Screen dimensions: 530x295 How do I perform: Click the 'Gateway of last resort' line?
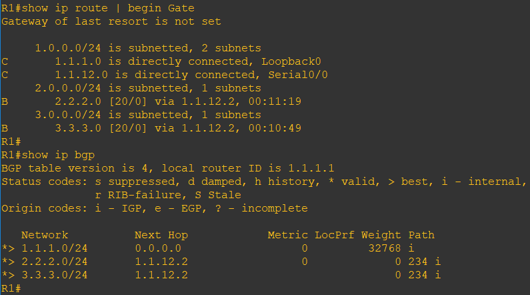pyautogui.click(x=111, y=21)
